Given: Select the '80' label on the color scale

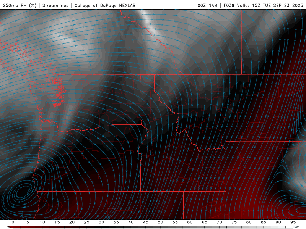Looking at the screenshot, I should click(x=249, y=222).
